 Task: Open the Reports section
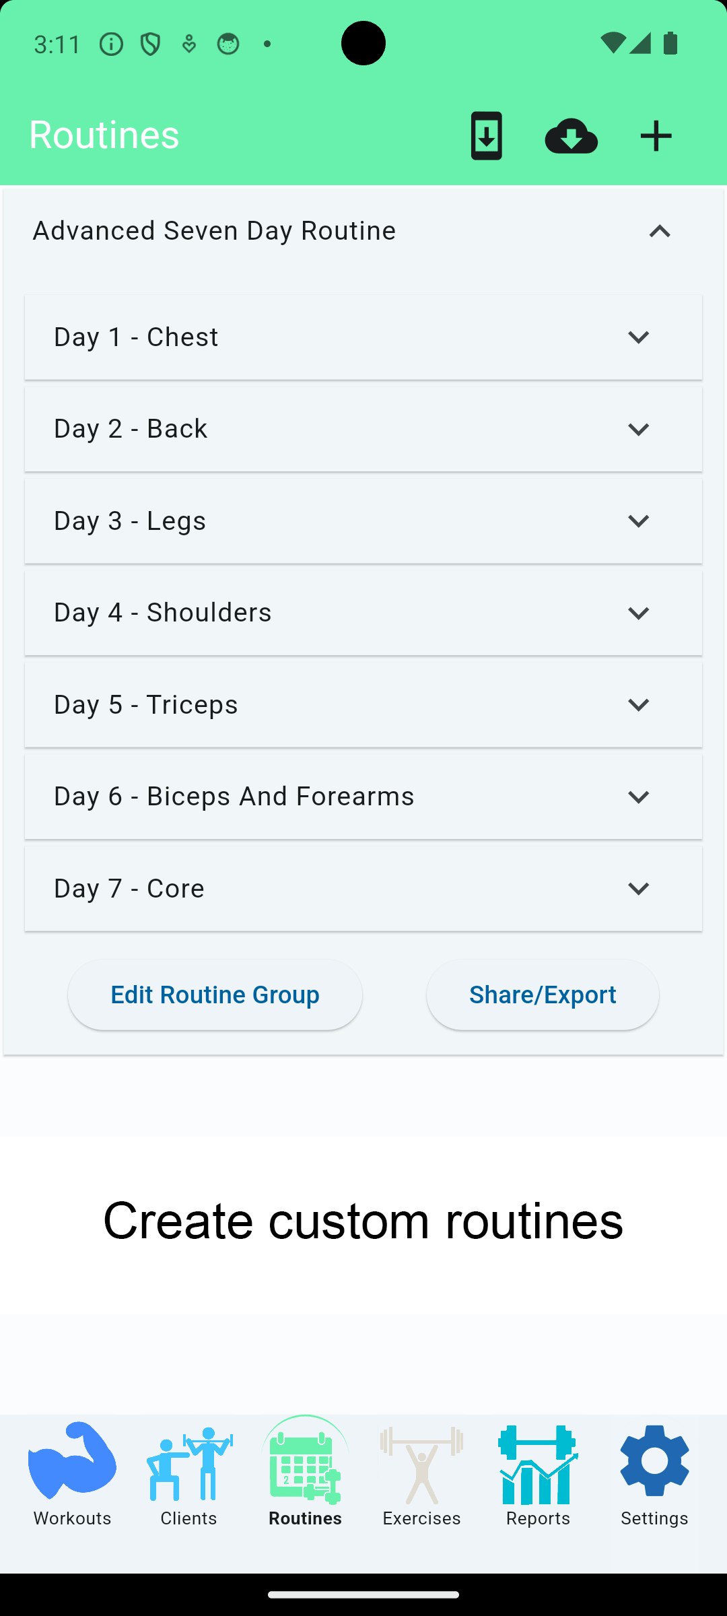tap(538, 1475)
